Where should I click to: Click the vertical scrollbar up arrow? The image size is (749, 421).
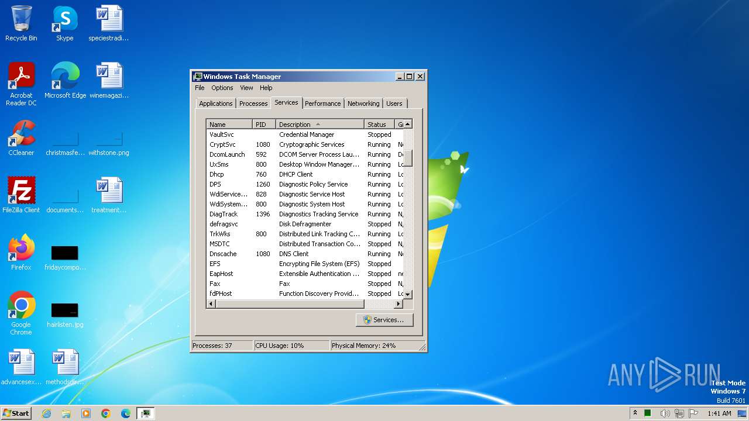tap(408, 124)
